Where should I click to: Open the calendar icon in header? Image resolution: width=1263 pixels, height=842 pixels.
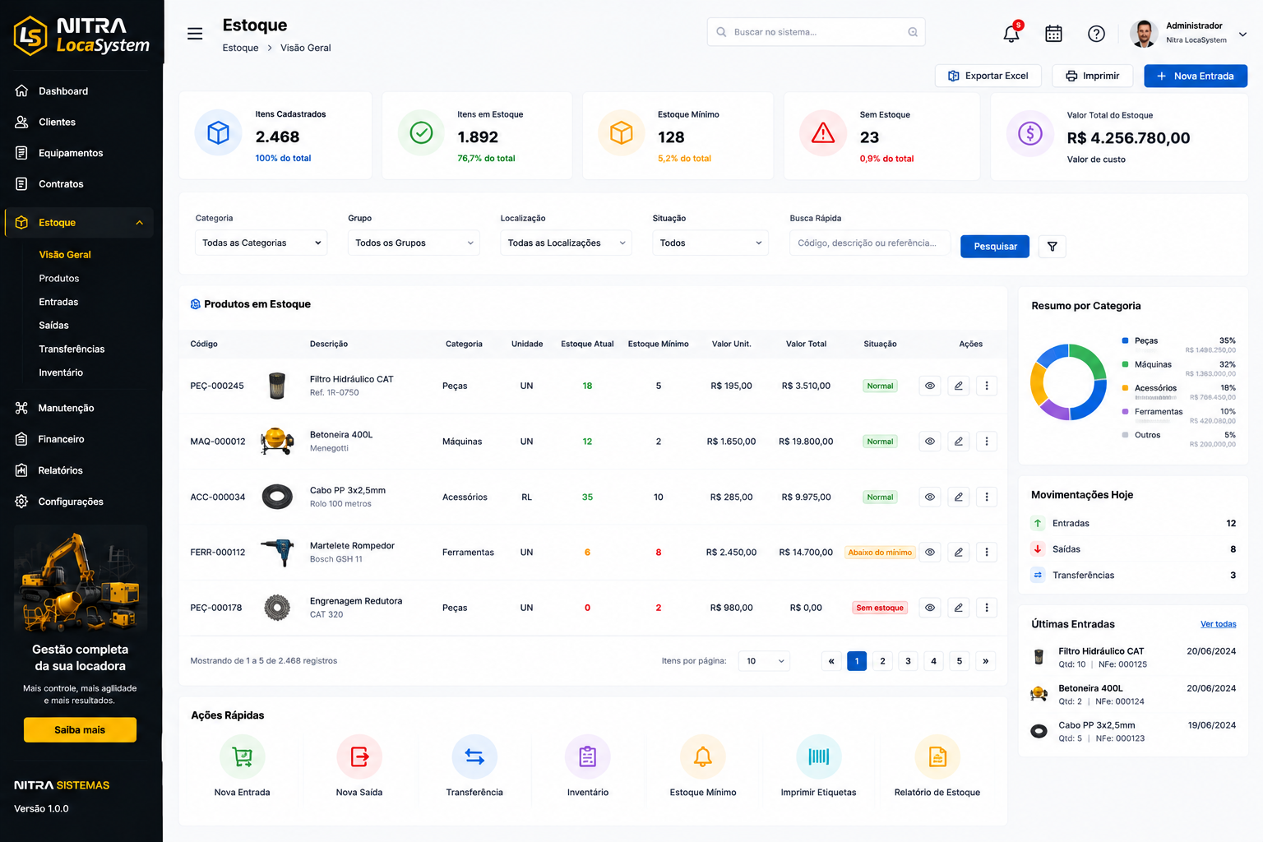click(1053, 34)
